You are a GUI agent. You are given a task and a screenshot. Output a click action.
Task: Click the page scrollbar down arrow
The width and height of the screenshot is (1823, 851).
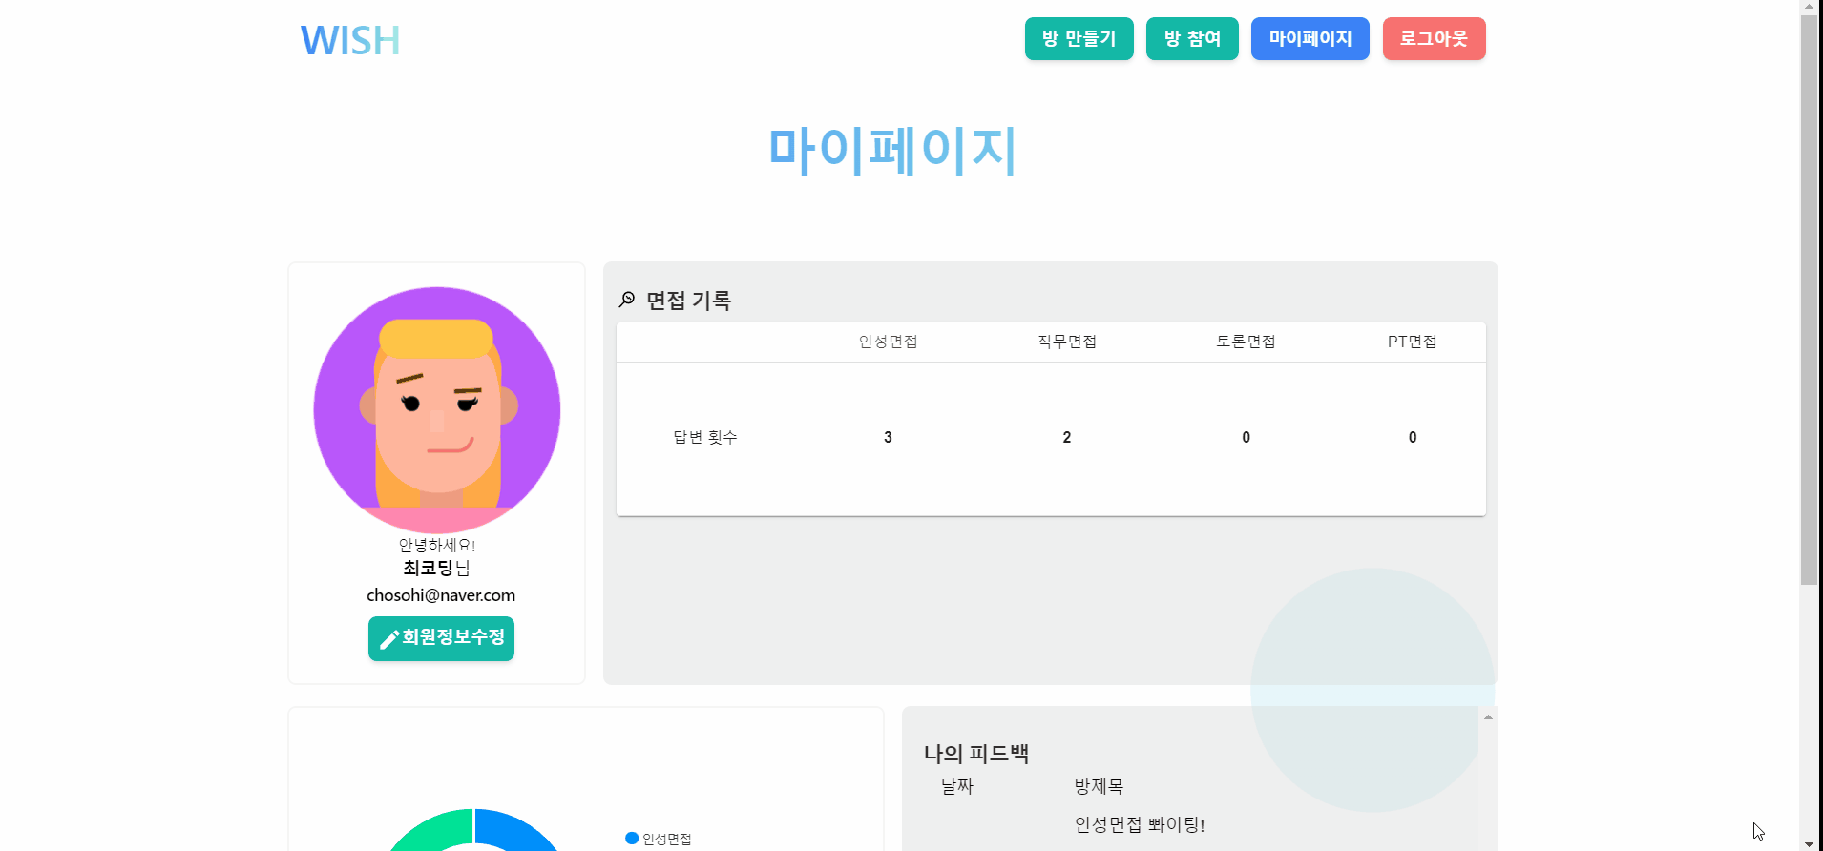coord(1809,843)
